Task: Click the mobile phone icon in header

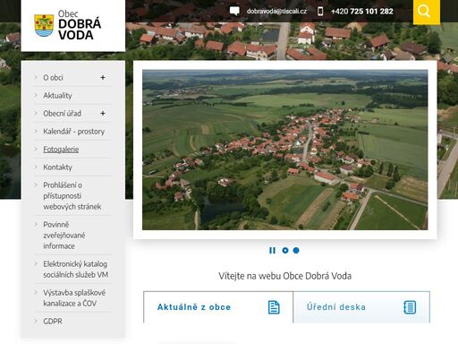Action: 320,12
